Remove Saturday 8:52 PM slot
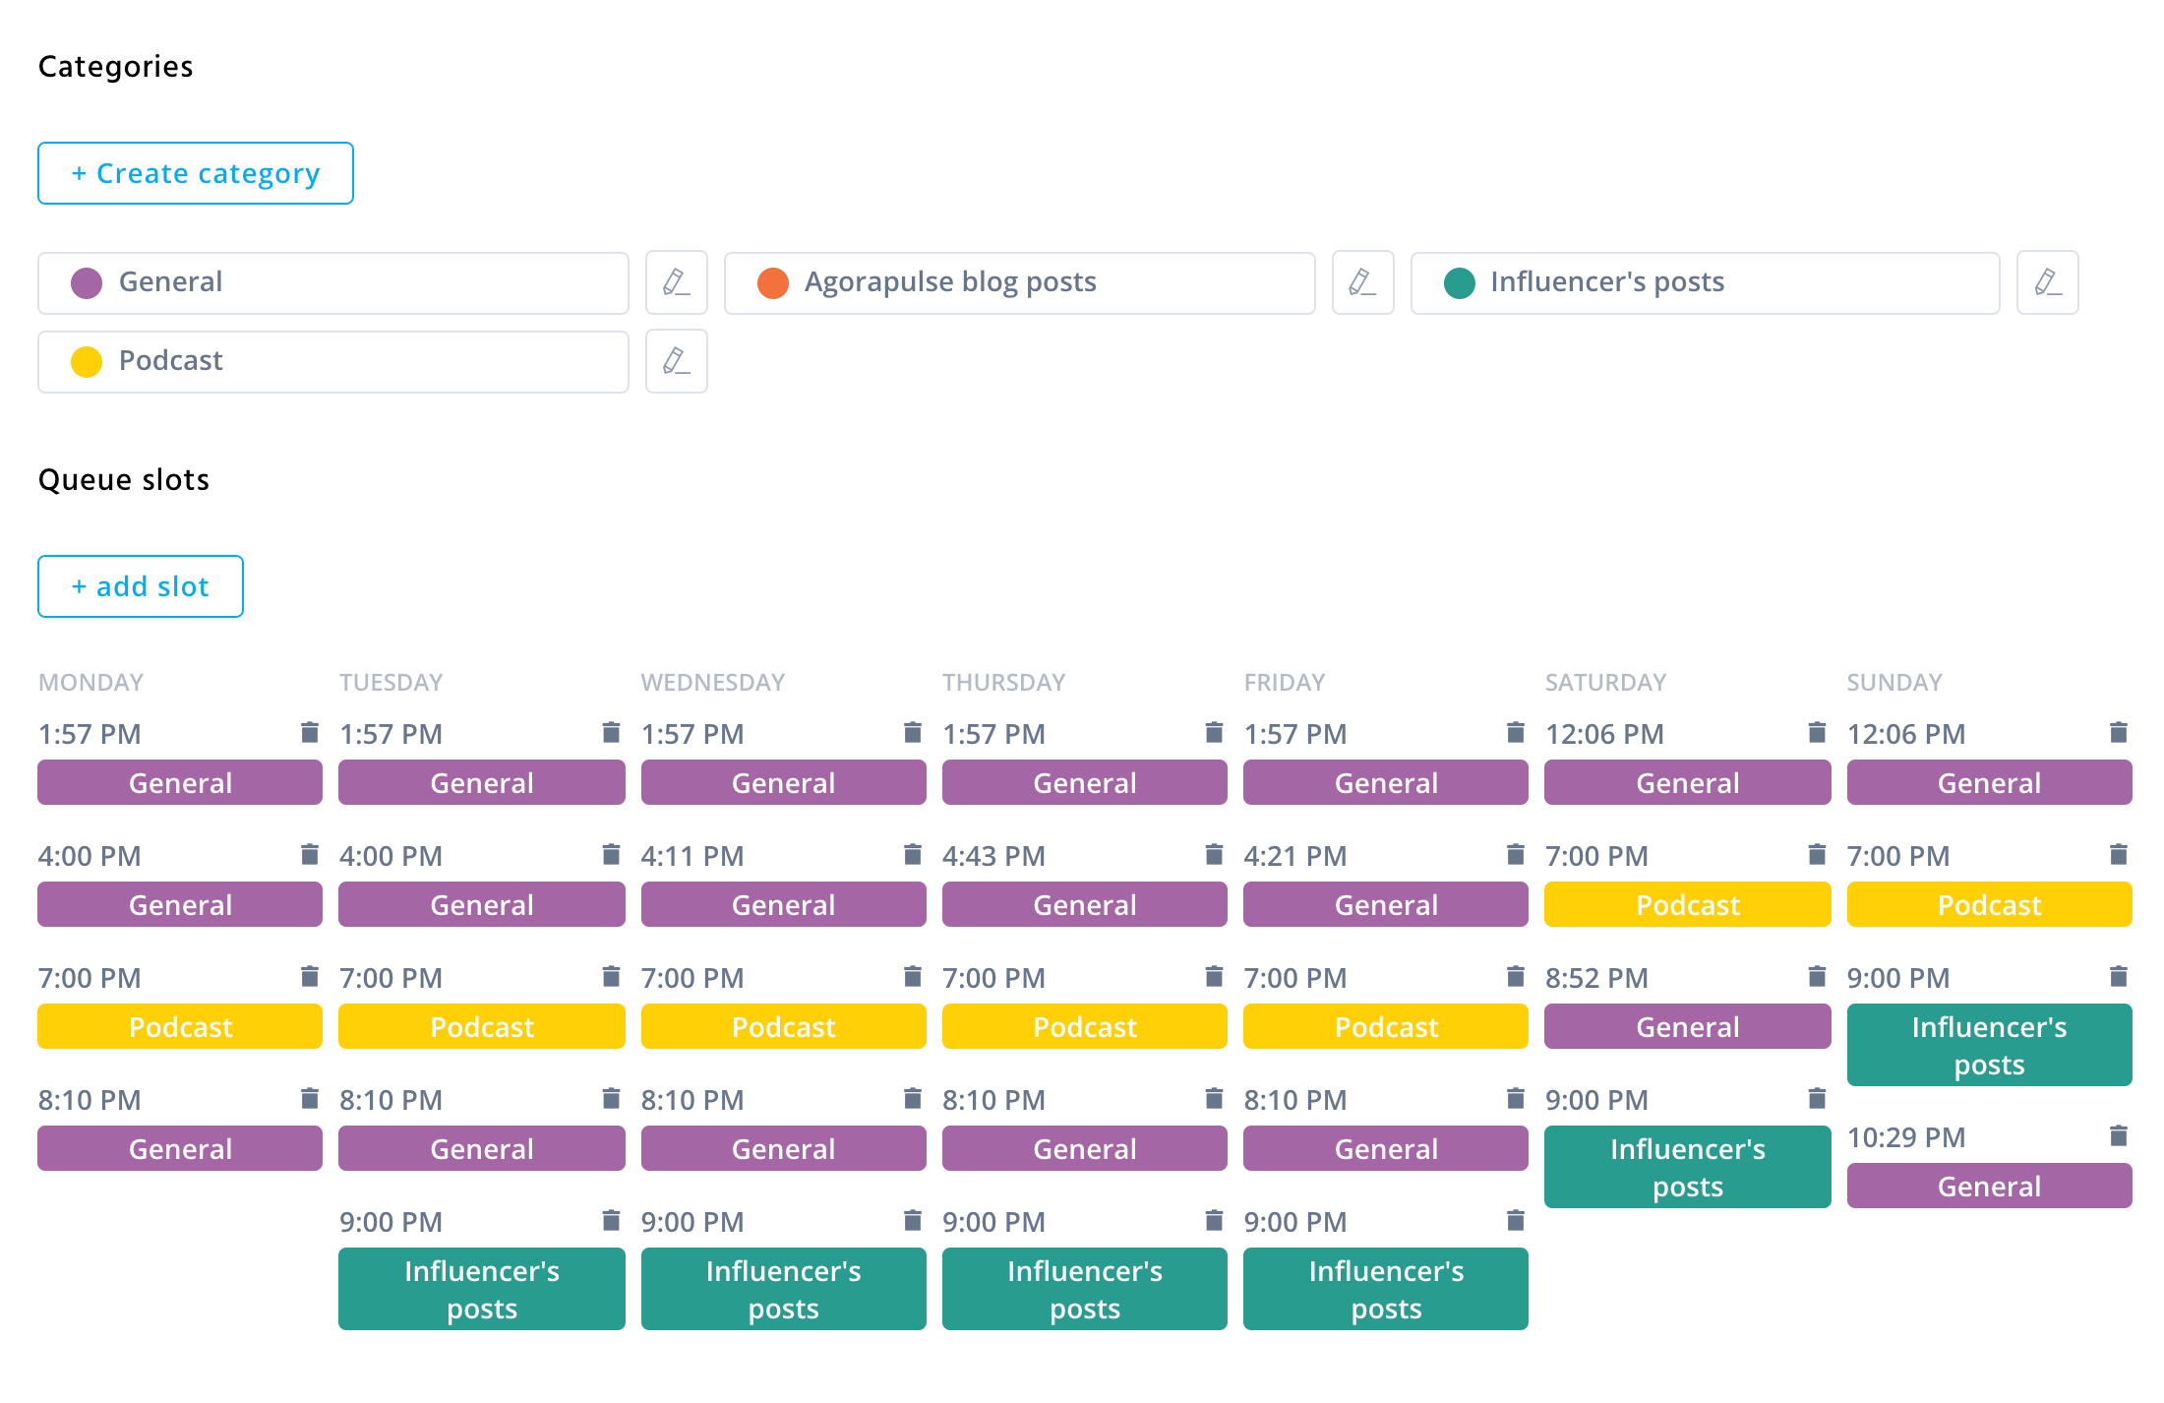Viewport: 2164px width, 1403px height. click(1817, 976)
